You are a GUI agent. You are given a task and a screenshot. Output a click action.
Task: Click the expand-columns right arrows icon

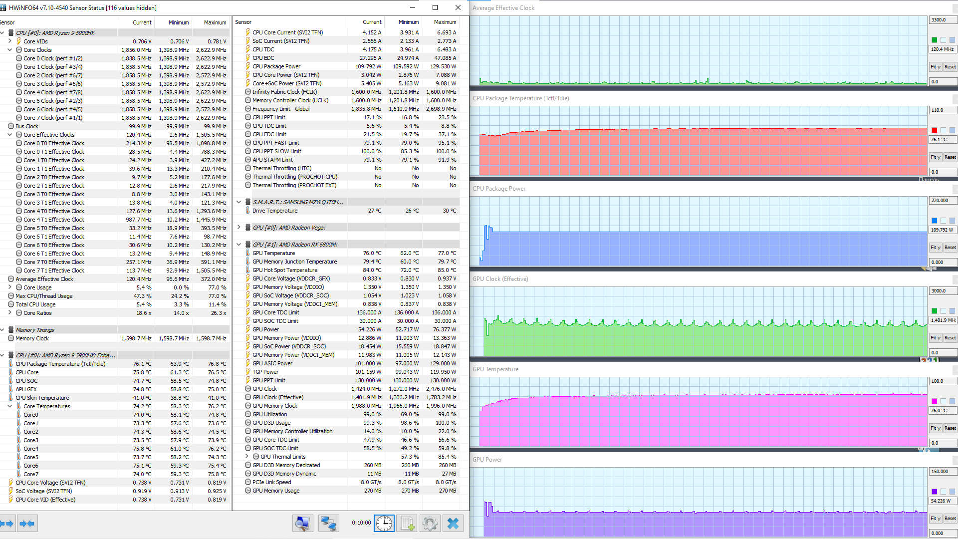coord(7,524)
